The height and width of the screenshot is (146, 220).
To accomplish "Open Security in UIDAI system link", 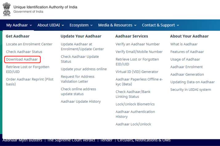I will 191,90.
